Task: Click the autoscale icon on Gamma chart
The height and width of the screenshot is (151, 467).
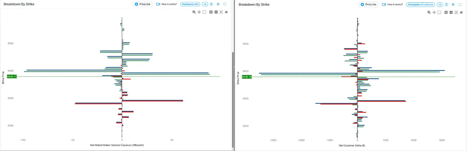Action: coord(221,12)
